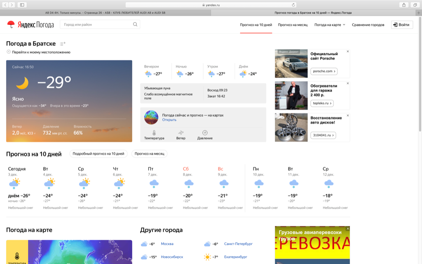Open the Давление pressure map icon
This screenshot has width=422, height=264.
pos(205,133)
